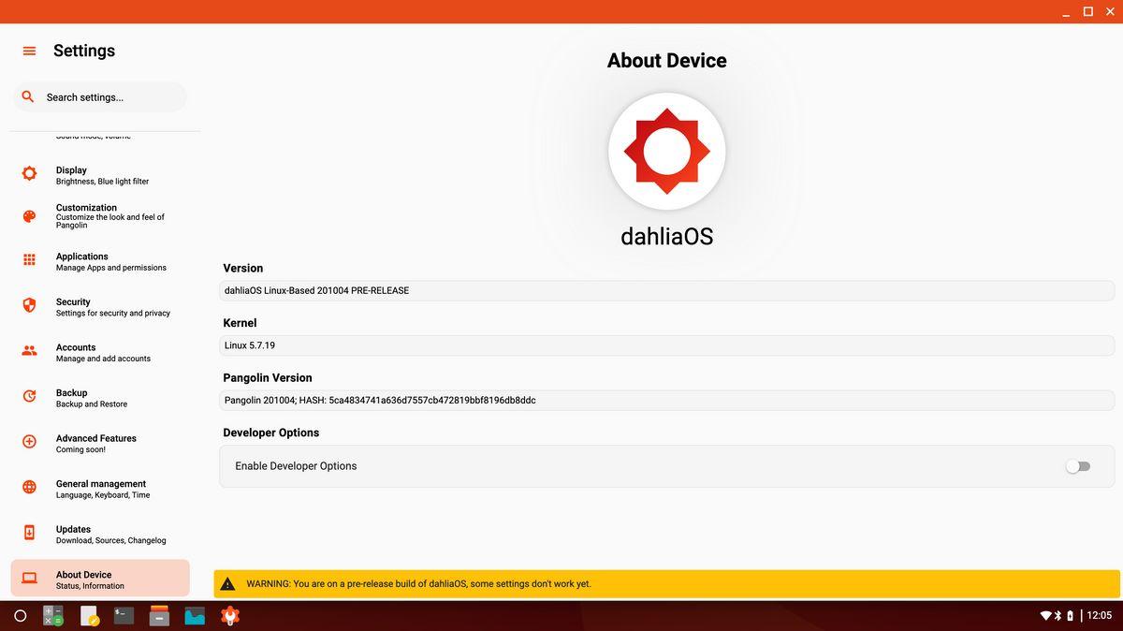Open the launcher circle button
Screen dimensions: 1123x631
click(x=20, y=616)
